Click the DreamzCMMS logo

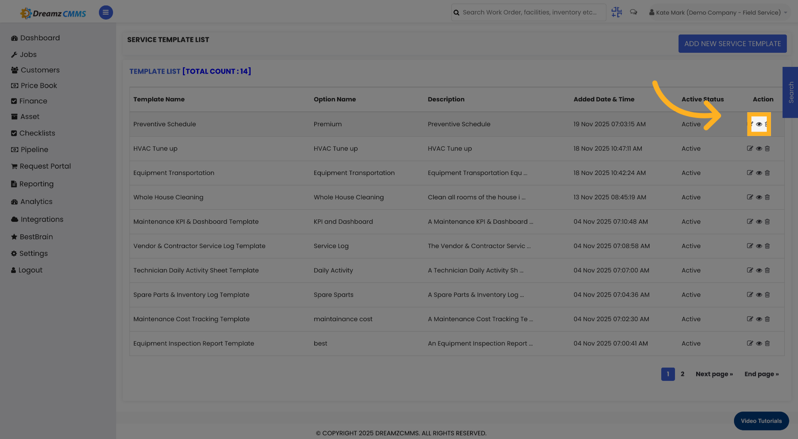[53, 12]
